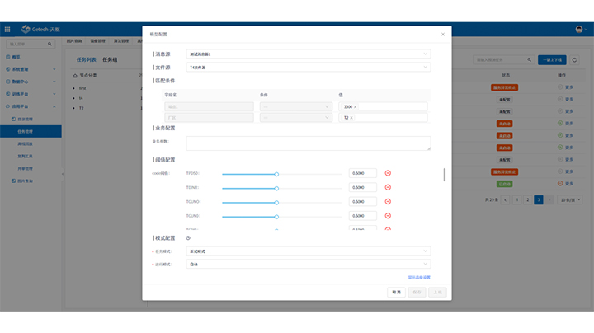Expand the first node in the task tree
Viewport: 594px width, 333px height.
(73, 87)
